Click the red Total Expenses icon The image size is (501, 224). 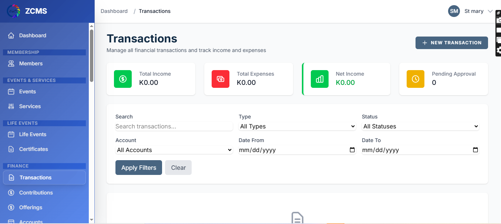(x=221, y=79)
